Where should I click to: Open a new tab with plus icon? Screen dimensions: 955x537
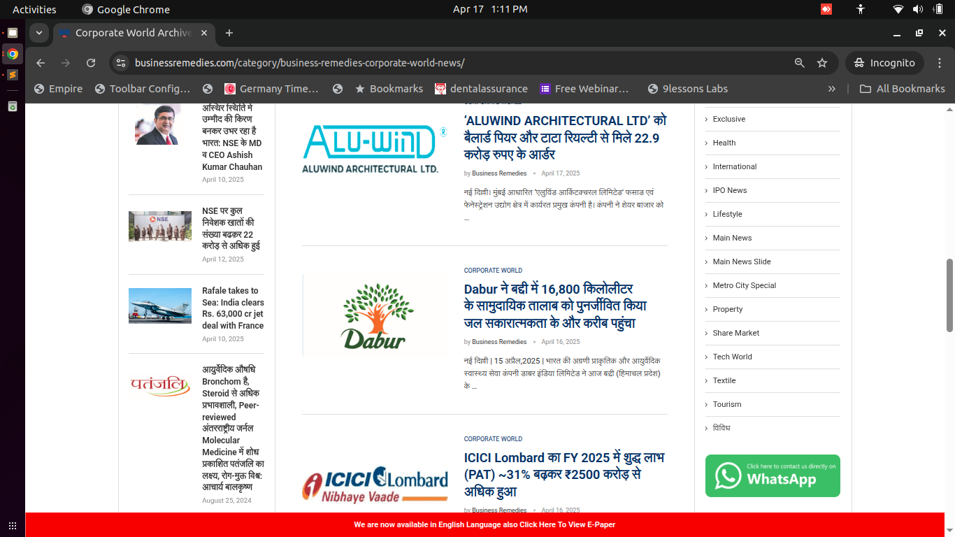[x=229, y=33]
